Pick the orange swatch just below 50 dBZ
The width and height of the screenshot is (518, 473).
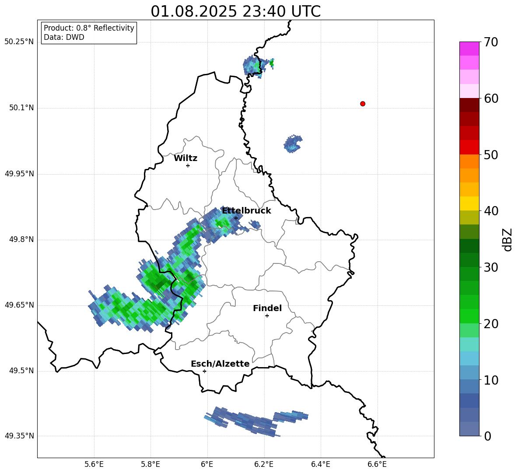(469, 161)
